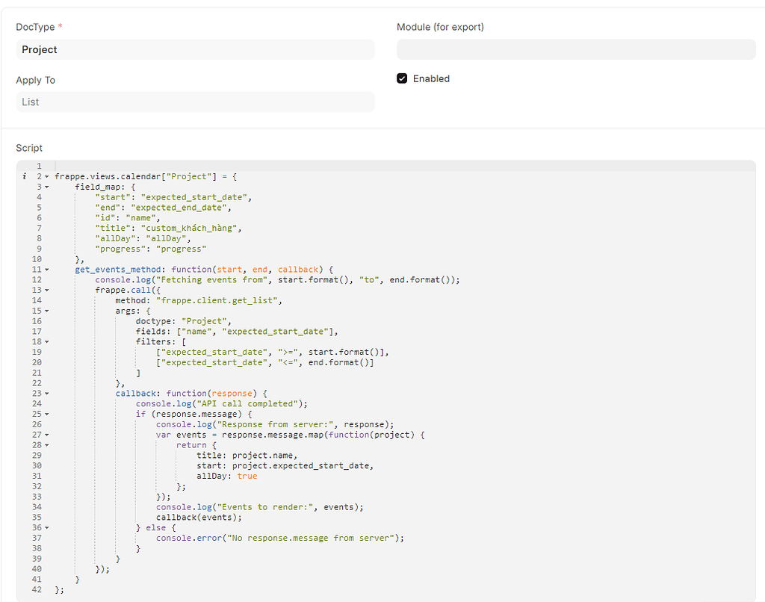Fold the args object on line 15
Screen dimensions: 765x602
coord(49,311)
